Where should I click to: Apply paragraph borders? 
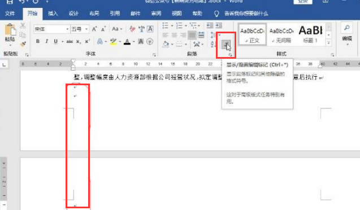[179, 44]
